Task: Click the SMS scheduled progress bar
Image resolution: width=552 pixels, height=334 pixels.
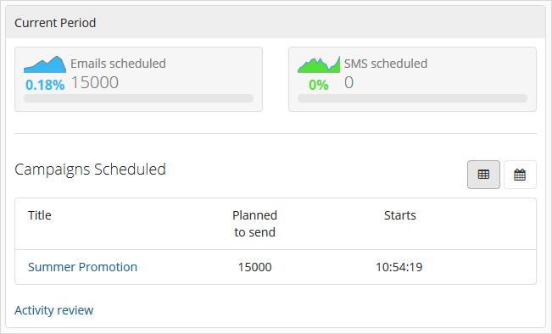Action: coord(412,98)
